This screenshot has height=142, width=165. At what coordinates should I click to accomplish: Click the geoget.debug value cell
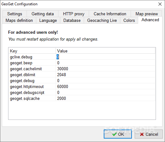coord(105,81)
